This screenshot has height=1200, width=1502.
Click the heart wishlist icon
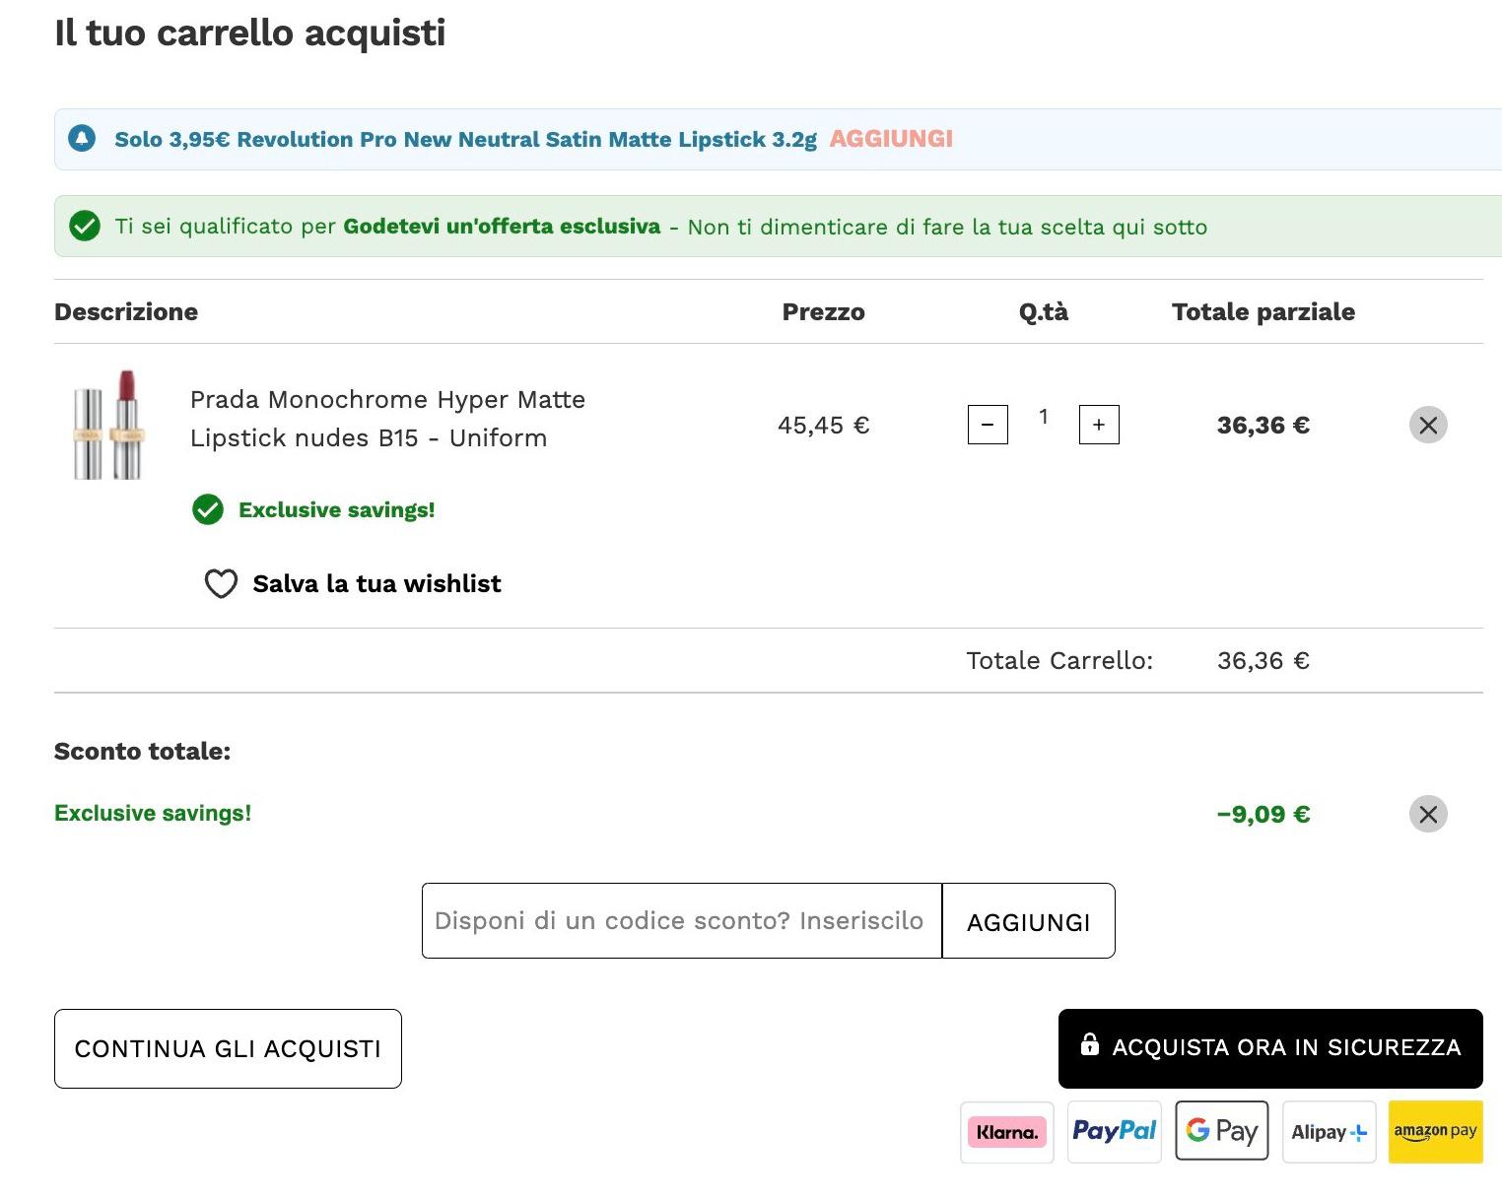click(221, 584)
